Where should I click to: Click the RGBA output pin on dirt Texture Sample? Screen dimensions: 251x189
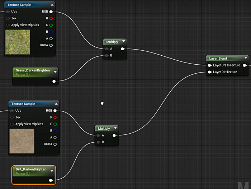pyautogui.click(x=55, y=144)
